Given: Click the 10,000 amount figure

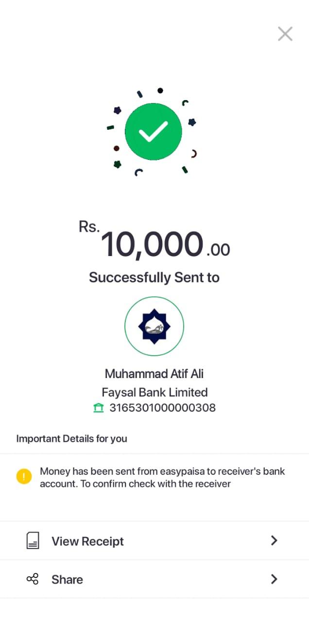Looking at the screenshot, I should click(152, 244).
